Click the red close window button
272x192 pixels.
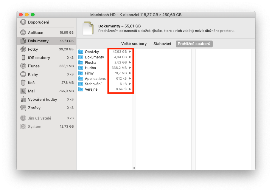(x=21, y=15)
